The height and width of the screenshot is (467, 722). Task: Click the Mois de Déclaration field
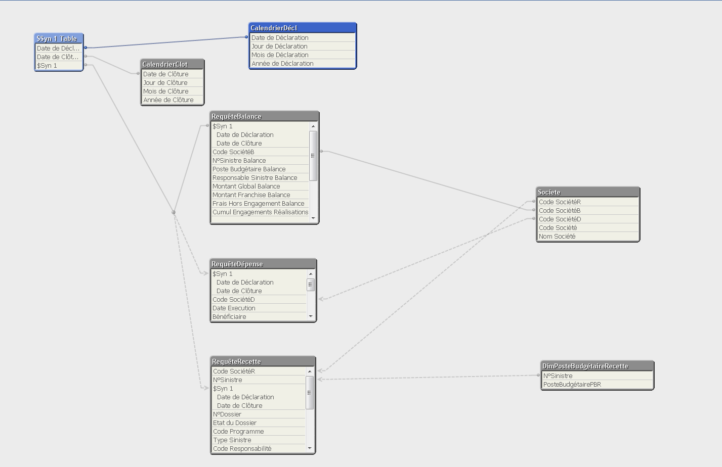(303, 55)
